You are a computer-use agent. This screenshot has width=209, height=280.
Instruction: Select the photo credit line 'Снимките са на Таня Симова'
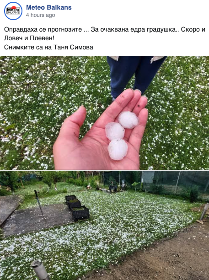click(x=48, y=47)
